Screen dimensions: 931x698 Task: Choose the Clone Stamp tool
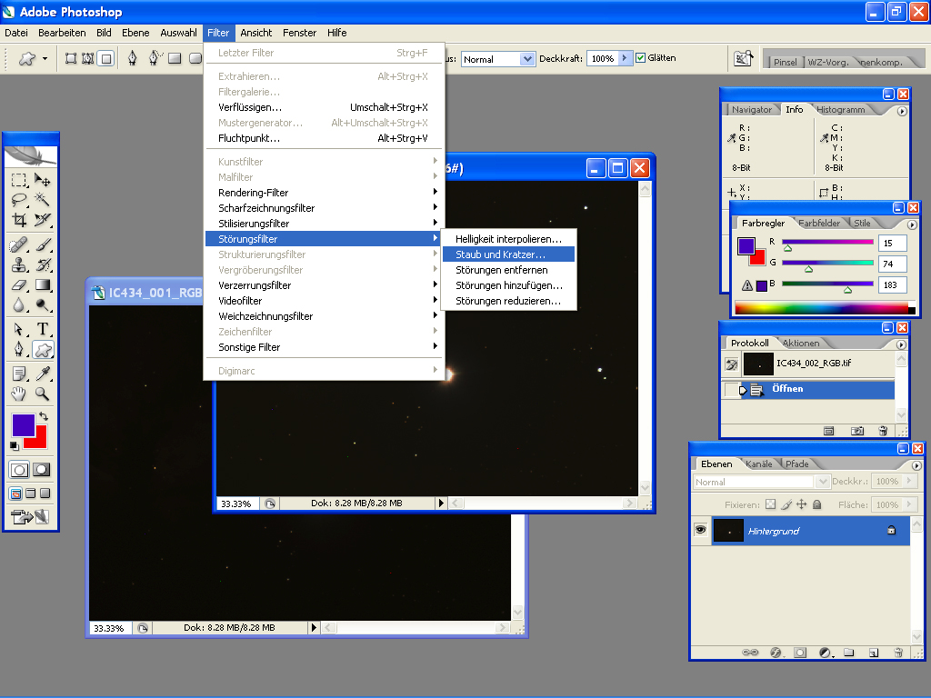coord(19,264)
